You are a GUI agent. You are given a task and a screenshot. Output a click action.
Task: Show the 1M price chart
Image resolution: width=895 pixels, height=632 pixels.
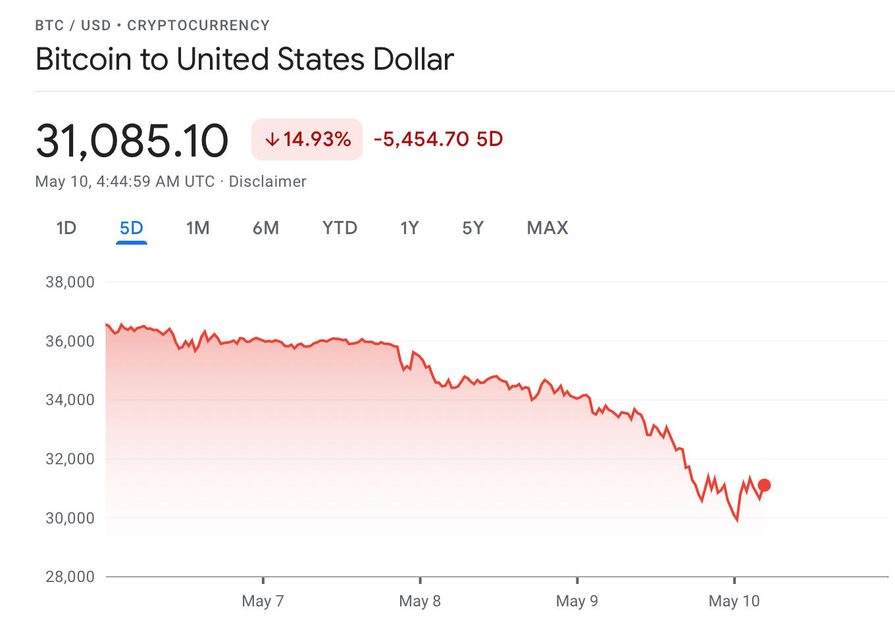(197, 228)
